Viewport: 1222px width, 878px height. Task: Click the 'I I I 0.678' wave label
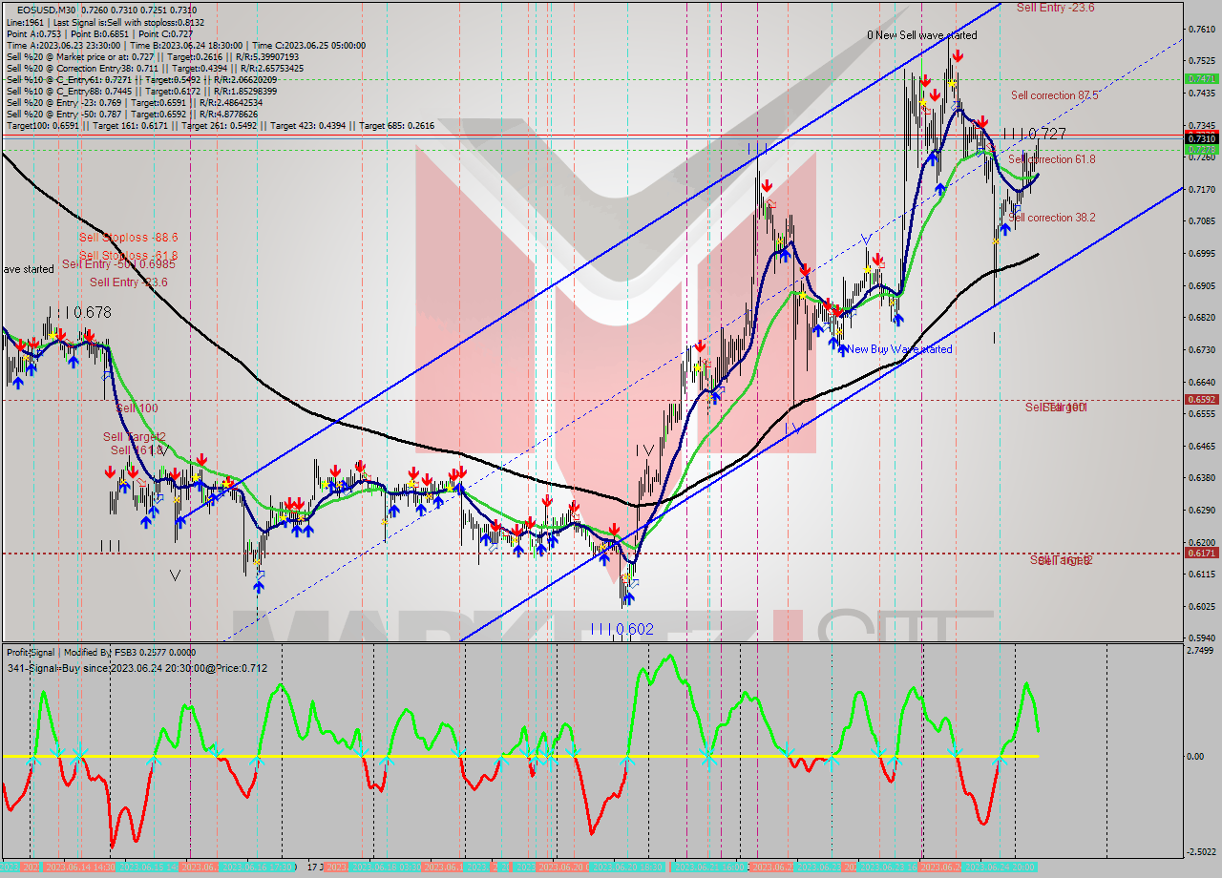(79, 312)
